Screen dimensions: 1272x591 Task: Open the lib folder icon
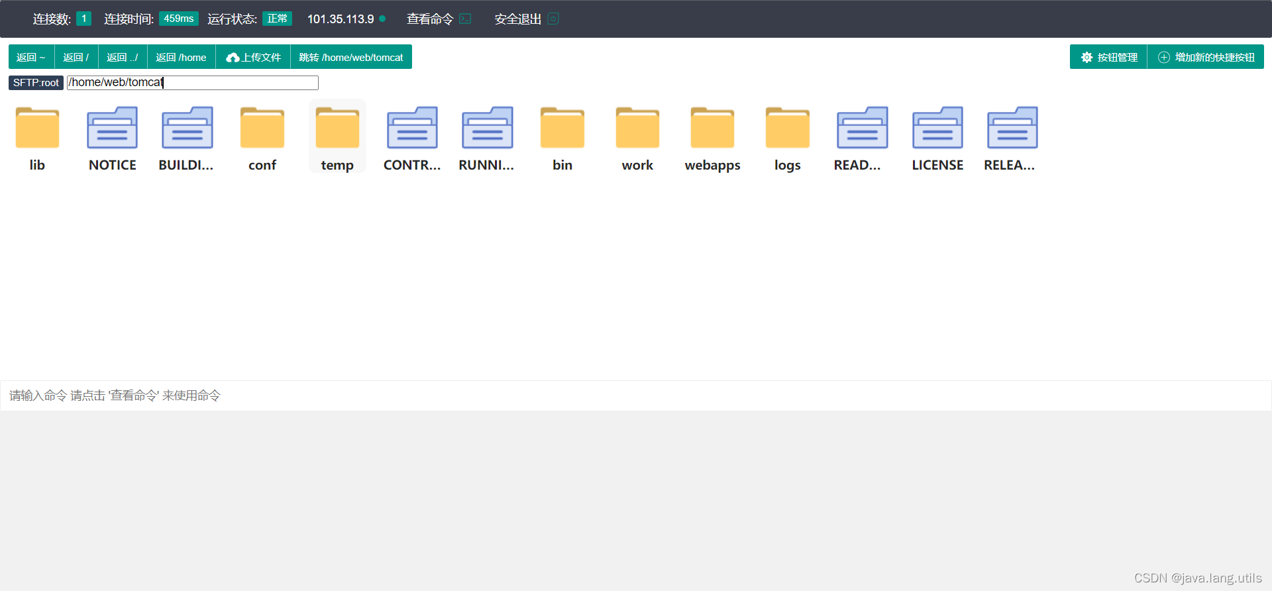coord(37,127)
